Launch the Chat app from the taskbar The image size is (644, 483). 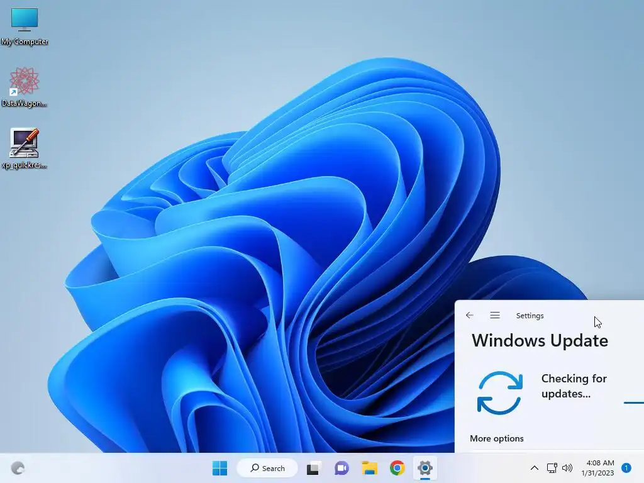[x=341, y=468]
